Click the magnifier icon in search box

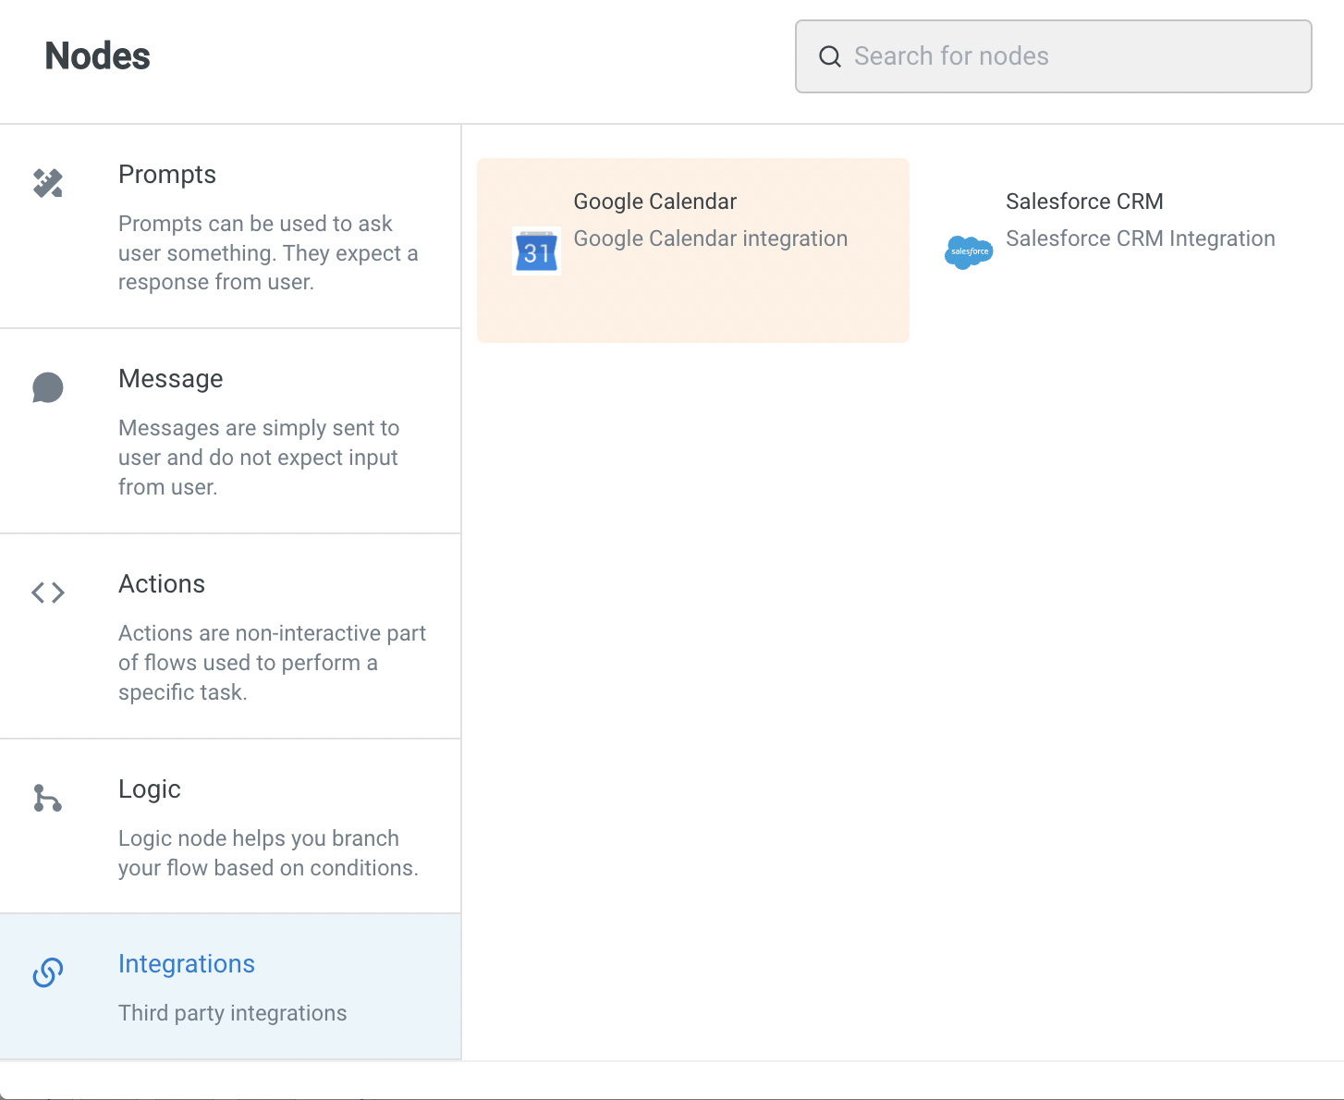tap(830, 56)
